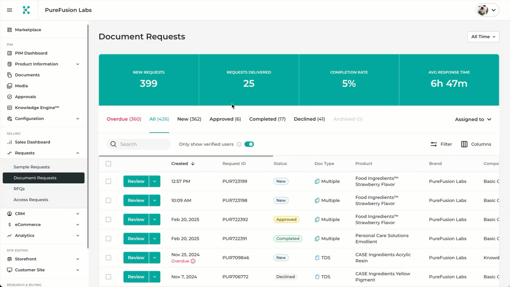Switch to the Declined (41) tab
This screenshot has width=510, height=287.
tap(309, 119)
